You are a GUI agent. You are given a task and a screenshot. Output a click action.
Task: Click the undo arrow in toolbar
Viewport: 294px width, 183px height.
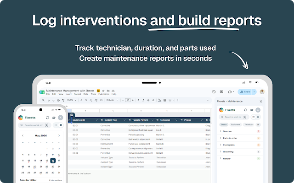pos(49,100)
